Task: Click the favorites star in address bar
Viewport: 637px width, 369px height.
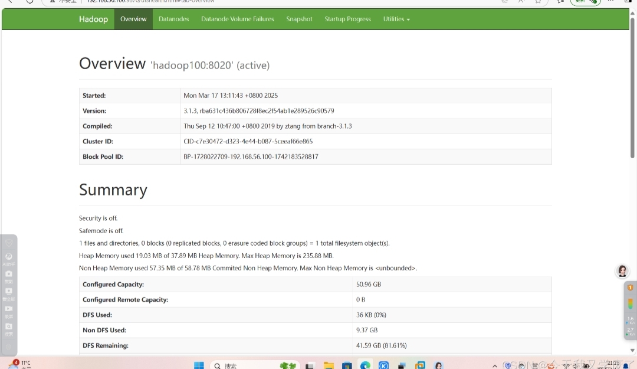Action: click(x=539, y=1)
